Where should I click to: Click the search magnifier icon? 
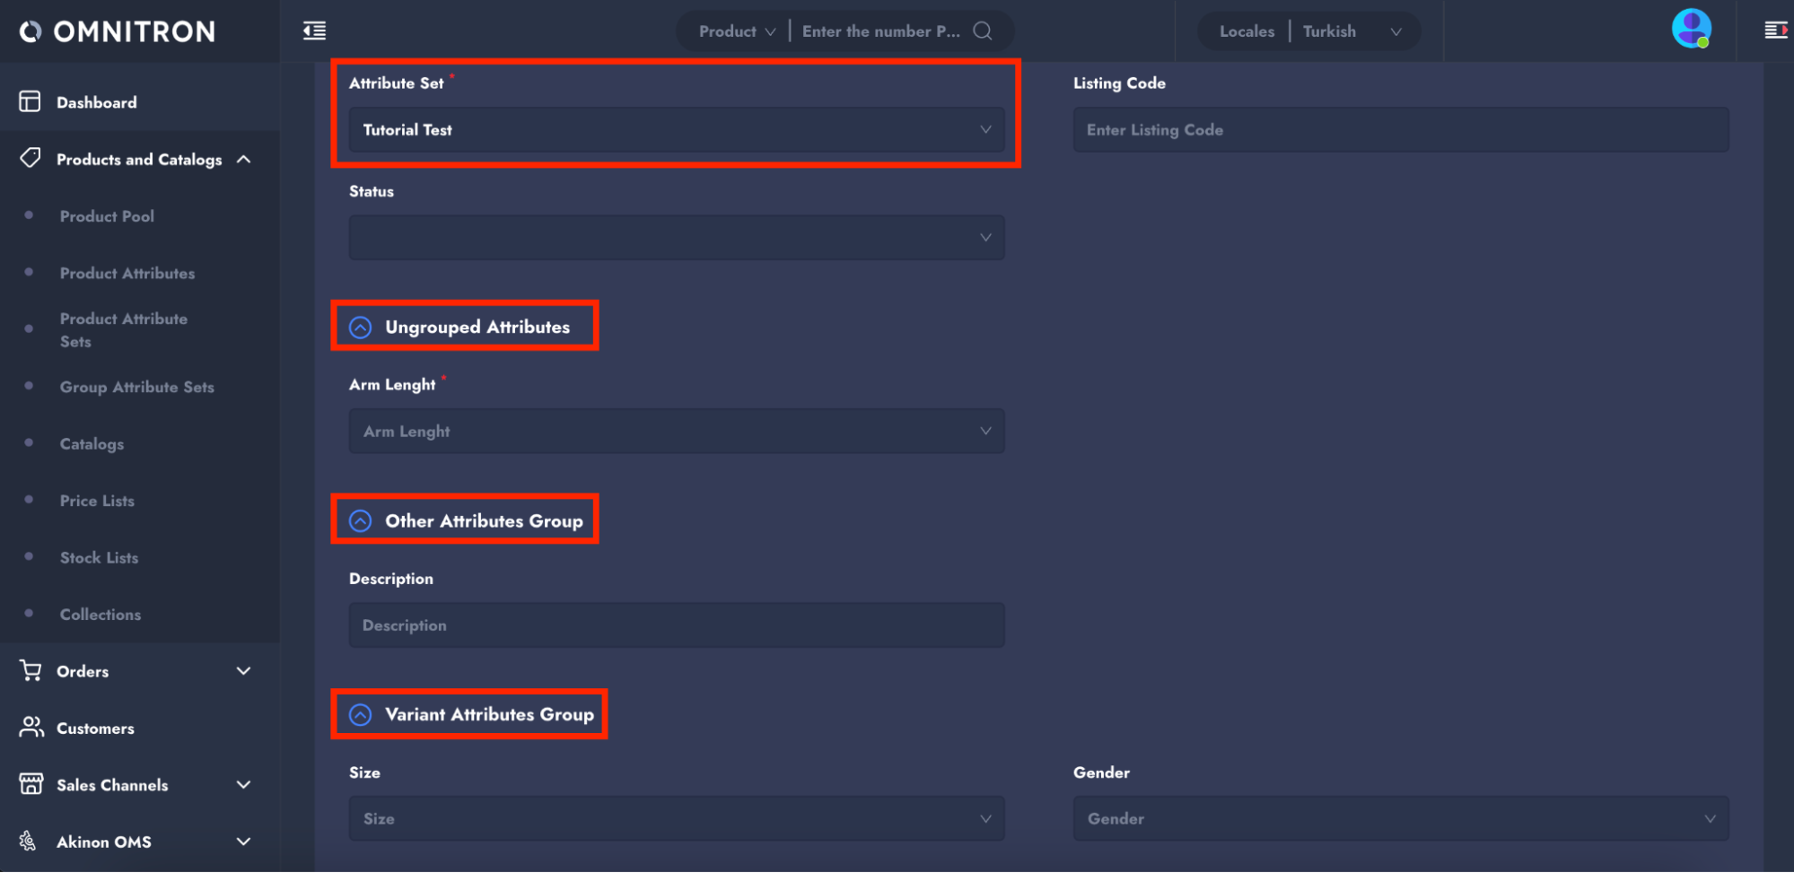983,31
